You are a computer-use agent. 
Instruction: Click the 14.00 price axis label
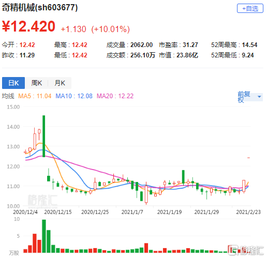13,127
